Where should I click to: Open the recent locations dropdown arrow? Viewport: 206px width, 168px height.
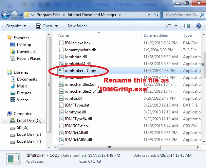pyautogui.click(x=21, y=15)
